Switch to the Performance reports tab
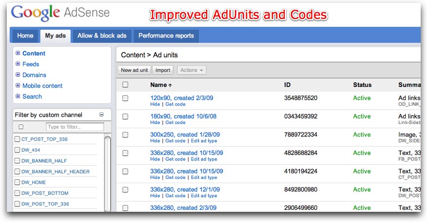The width and height of the screenshot is (427, 222). click(166, 35)
